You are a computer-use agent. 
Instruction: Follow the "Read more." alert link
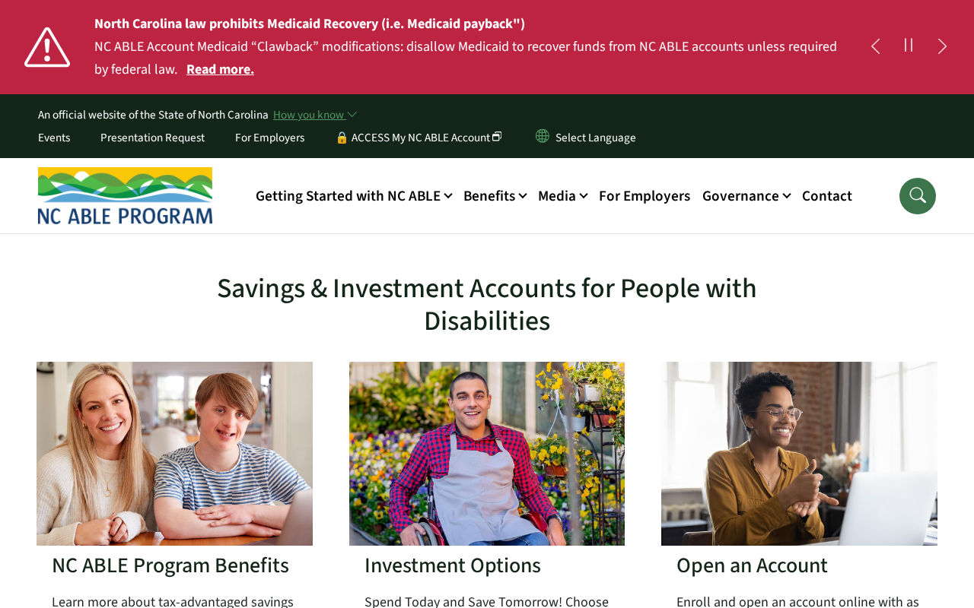220,70
